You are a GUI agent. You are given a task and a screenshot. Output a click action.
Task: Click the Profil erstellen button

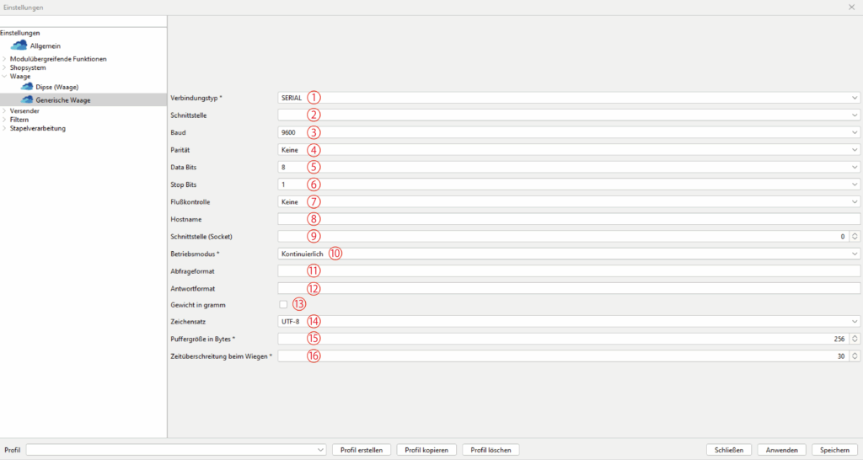(x=362, y=450)
